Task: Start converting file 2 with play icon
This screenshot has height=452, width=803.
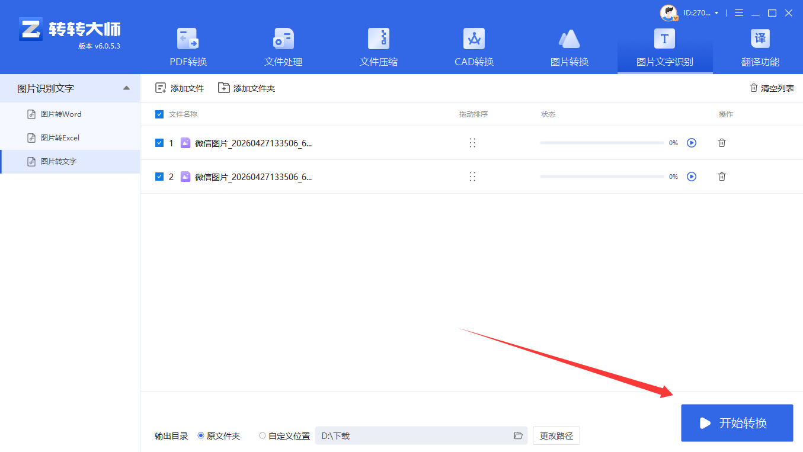Action: [x=691, y=177]
